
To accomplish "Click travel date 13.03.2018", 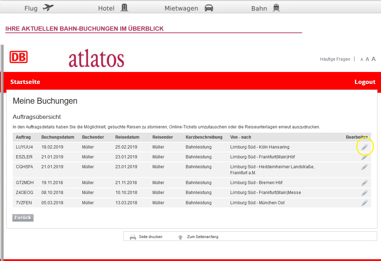I will tap(126, 203).
